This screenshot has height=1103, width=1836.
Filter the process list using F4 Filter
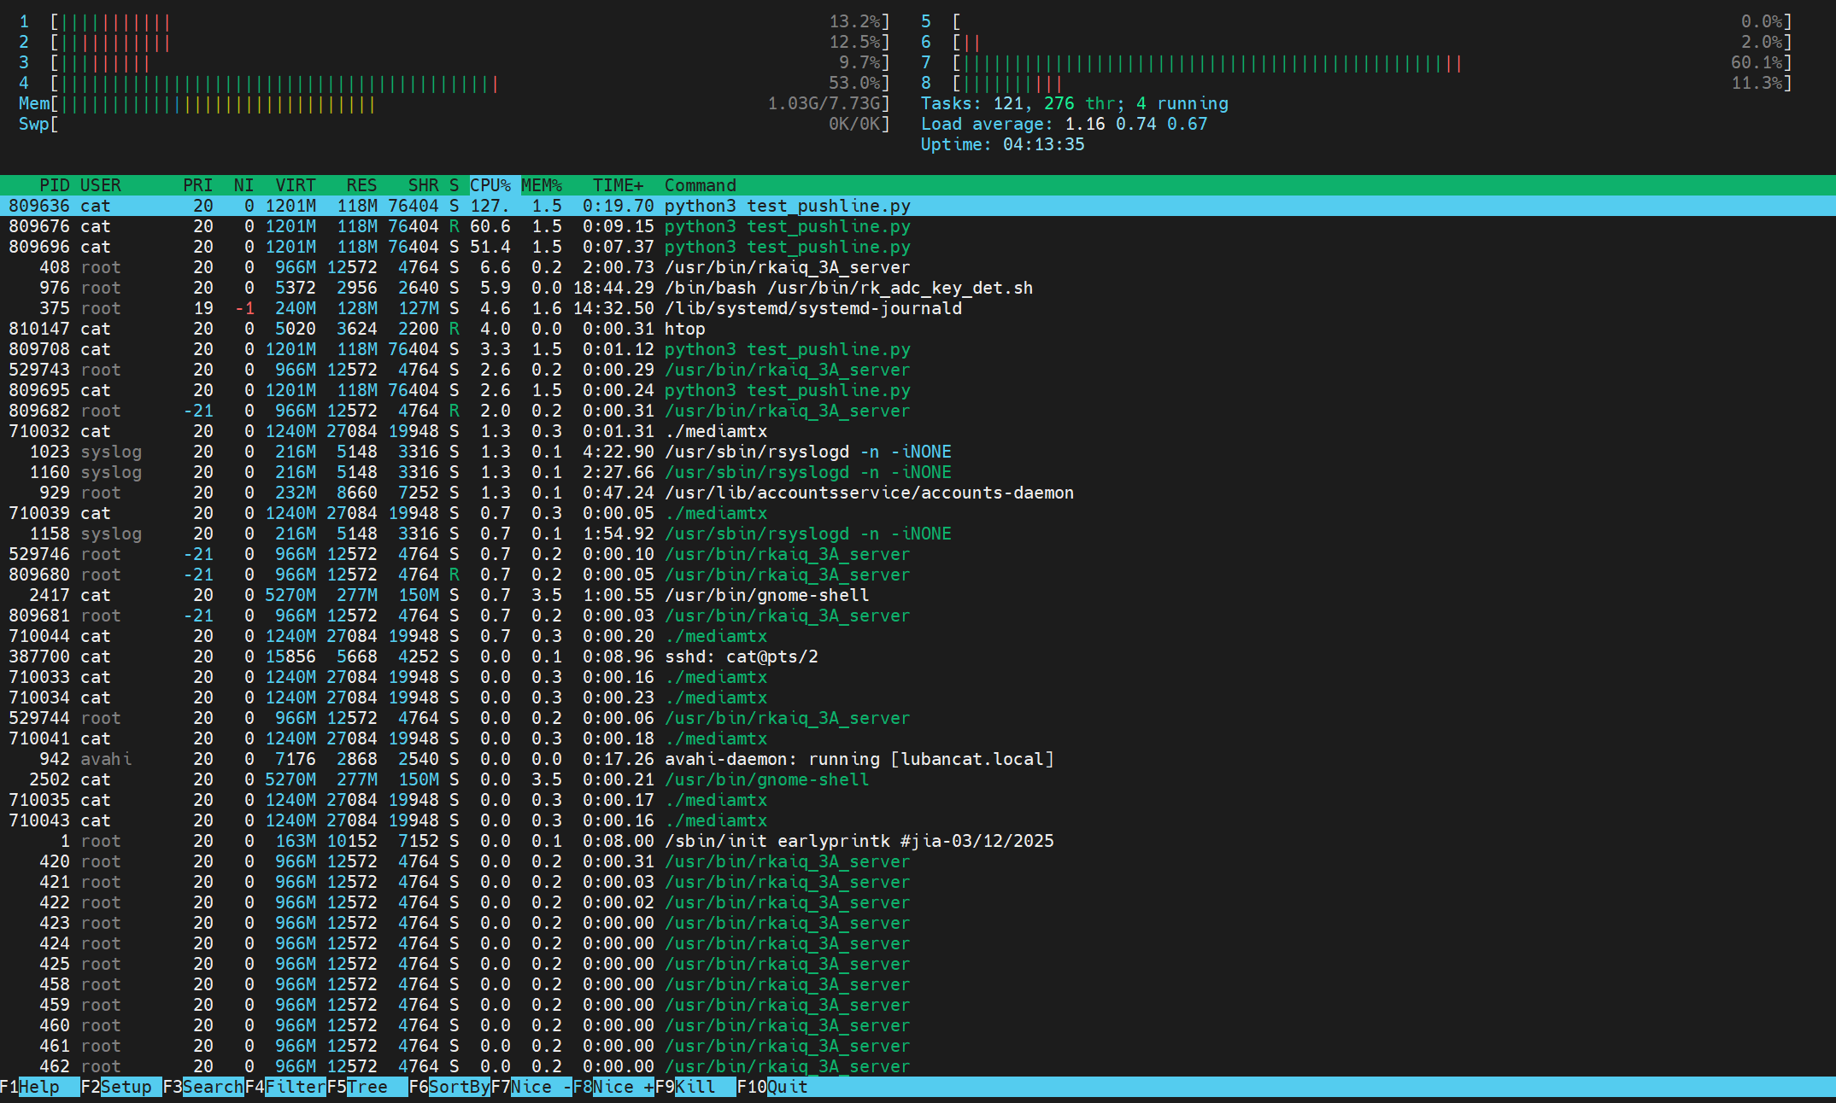click(x=288, y=1087)
